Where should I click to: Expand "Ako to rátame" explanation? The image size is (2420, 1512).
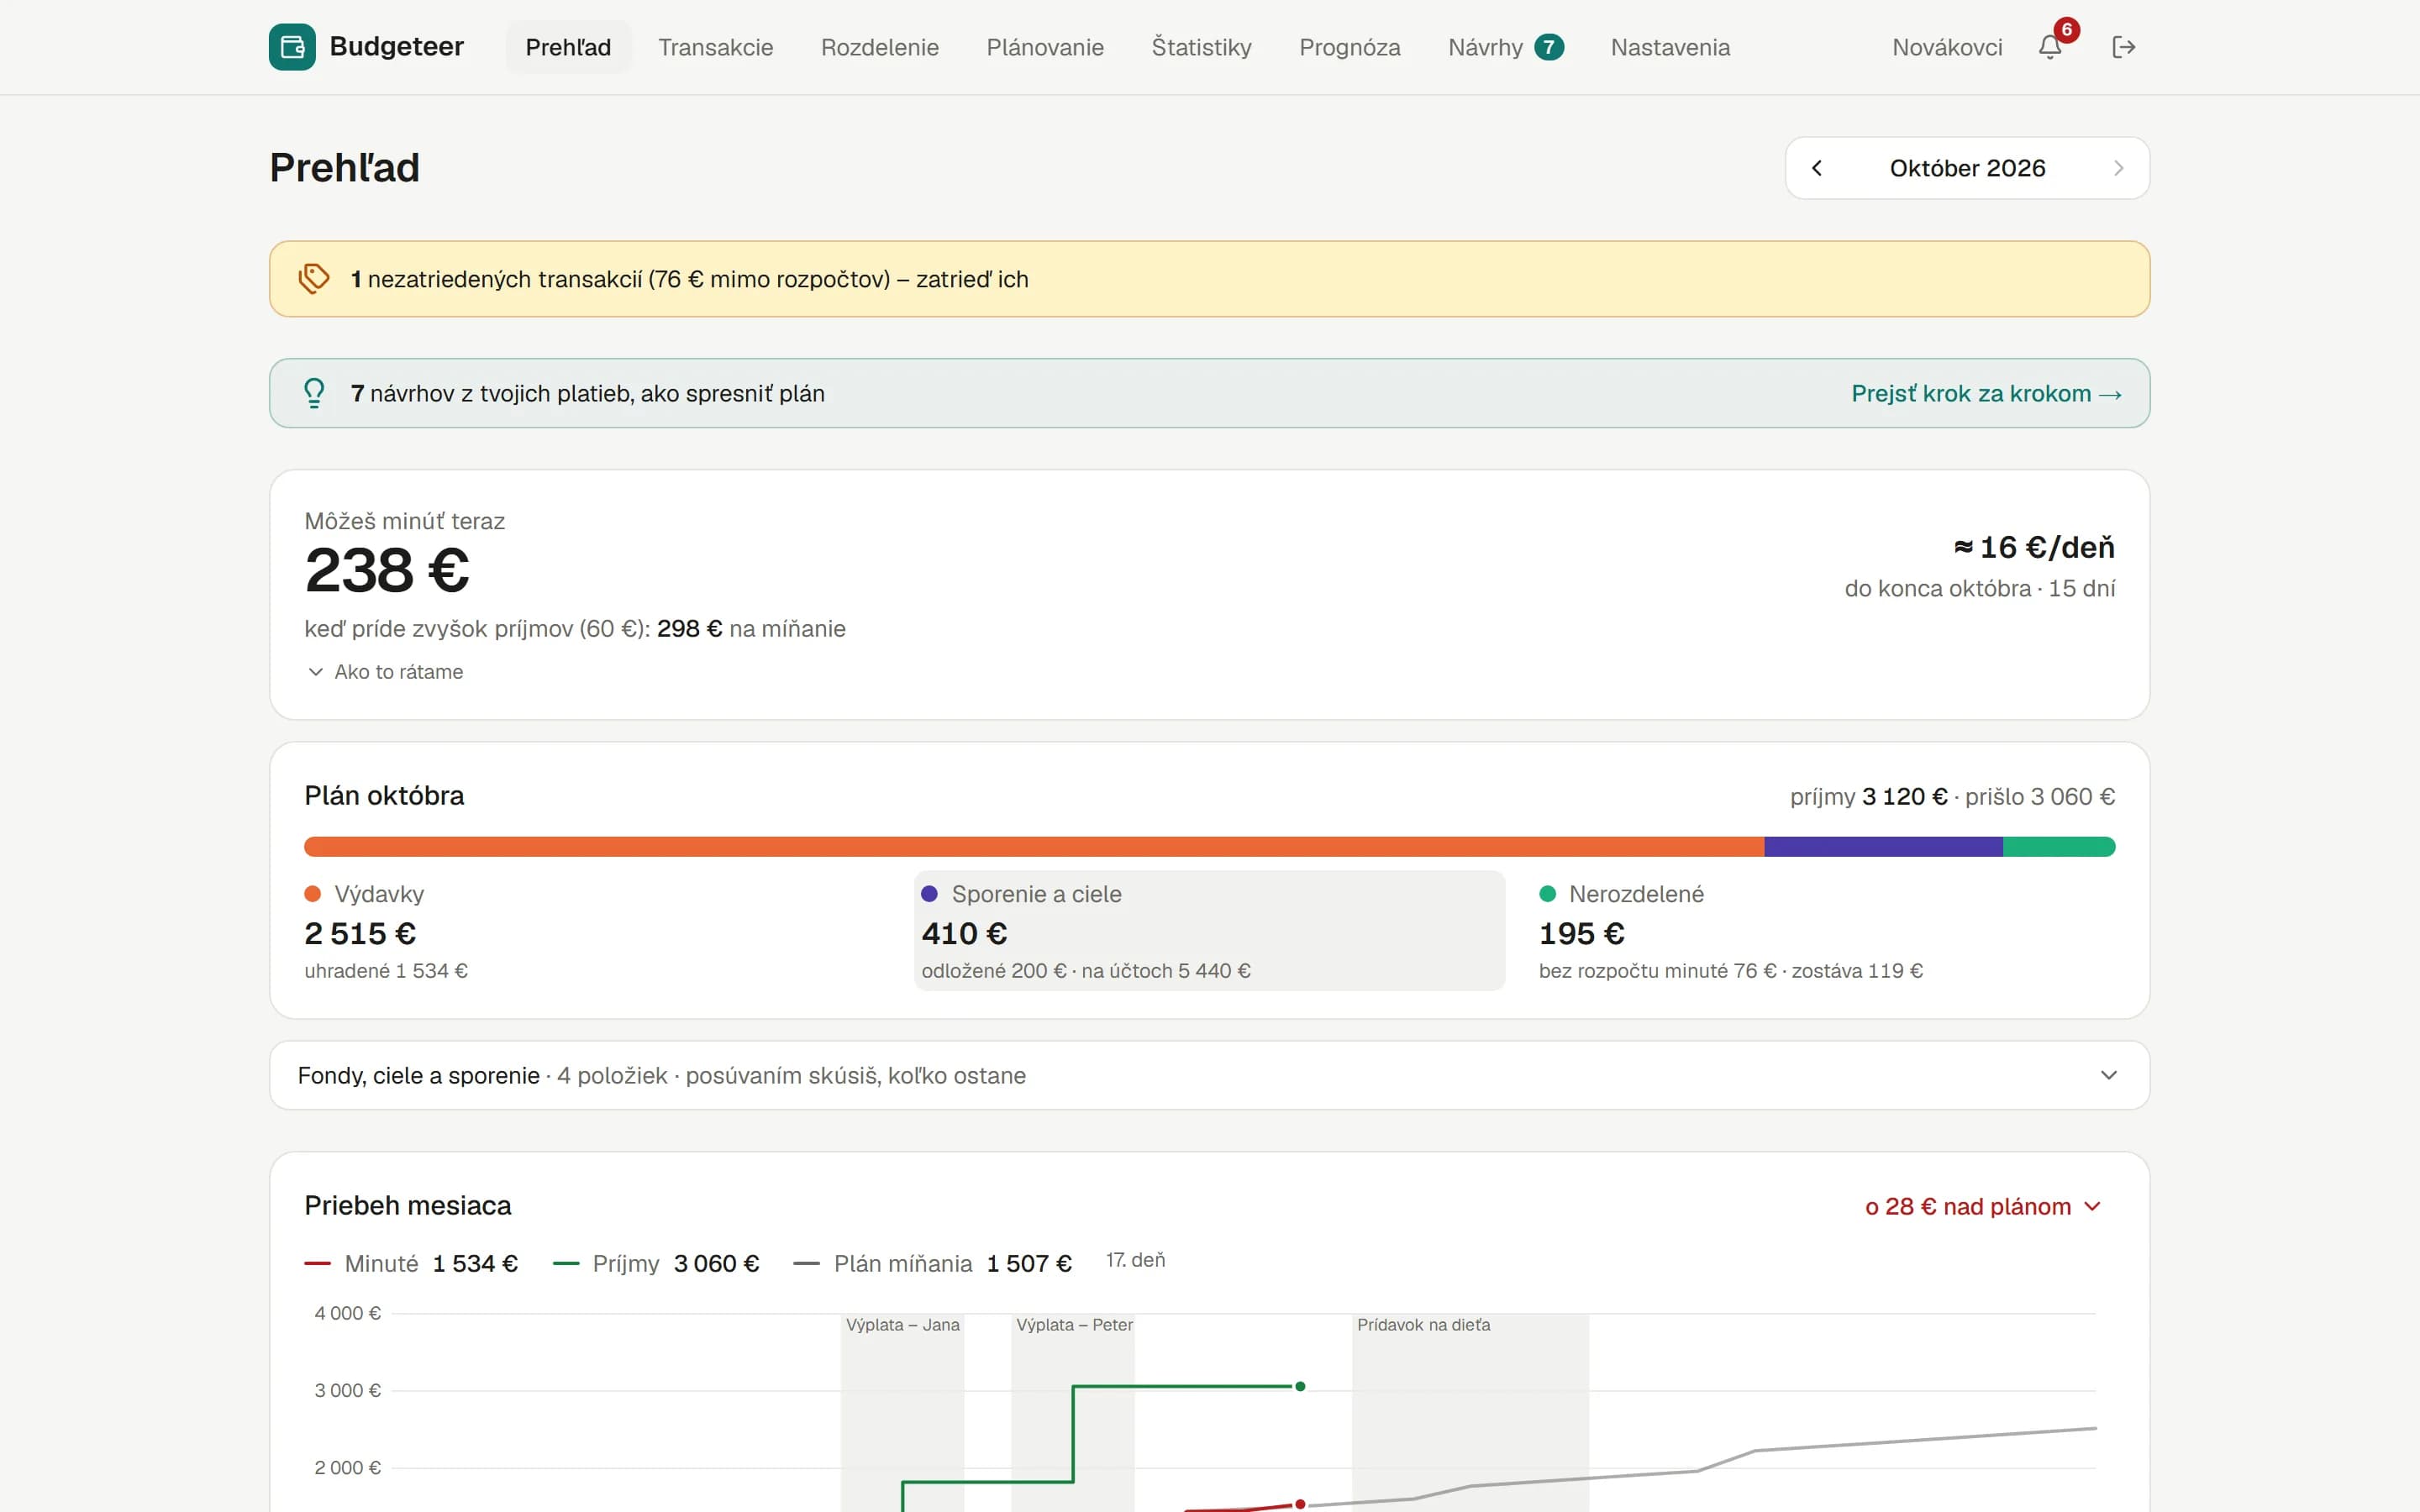(x=385, y=672)
